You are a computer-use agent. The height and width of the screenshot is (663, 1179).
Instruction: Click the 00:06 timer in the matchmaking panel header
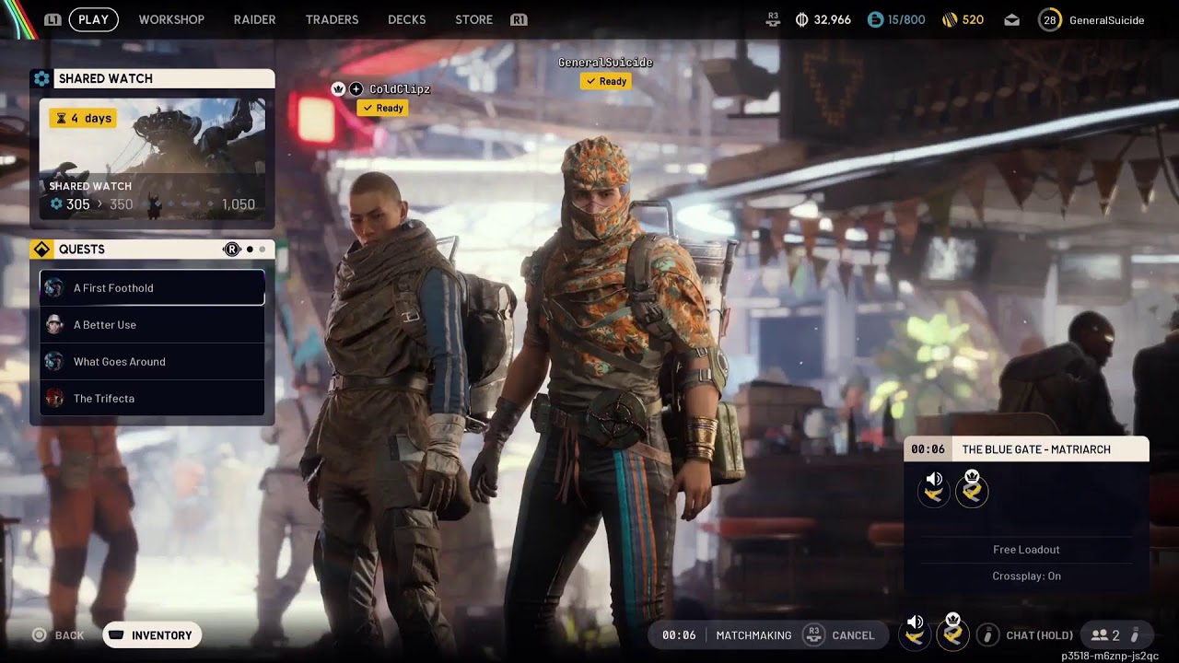[x=928, y=449]
